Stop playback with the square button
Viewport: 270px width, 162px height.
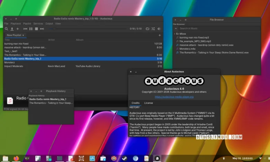(36, 29)
